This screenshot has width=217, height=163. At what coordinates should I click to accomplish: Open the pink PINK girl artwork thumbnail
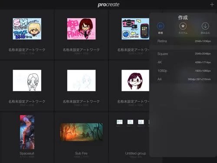point(81,29)
